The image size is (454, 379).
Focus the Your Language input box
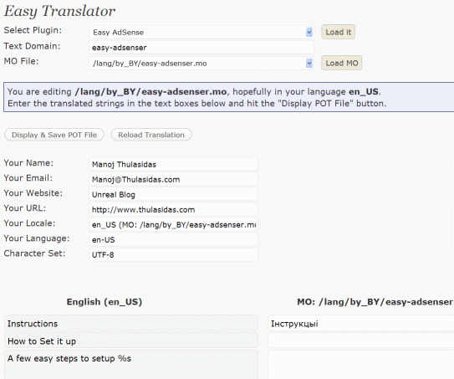[x=173, y=239]
